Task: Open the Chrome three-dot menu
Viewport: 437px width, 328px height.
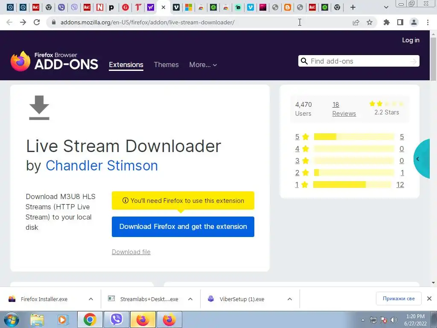Action: coord(428,22)
